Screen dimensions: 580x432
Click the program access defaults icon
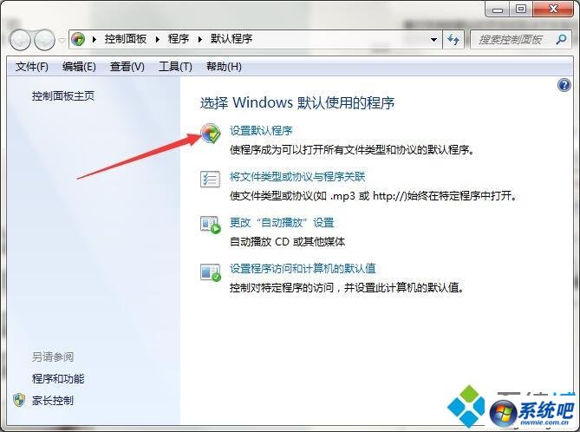pos(210,272)
